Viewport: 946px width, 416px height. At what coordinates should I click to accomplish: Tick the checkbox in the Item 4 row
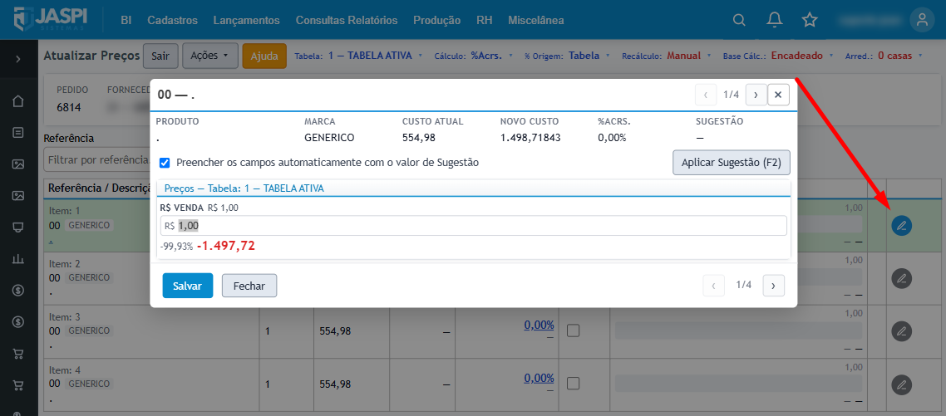click(x=573, y=384)
